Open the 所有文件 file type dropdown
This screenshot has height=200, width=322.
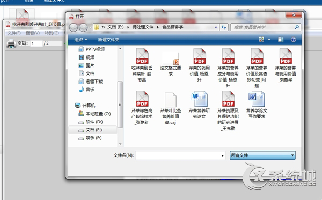[x=262, y=155]
